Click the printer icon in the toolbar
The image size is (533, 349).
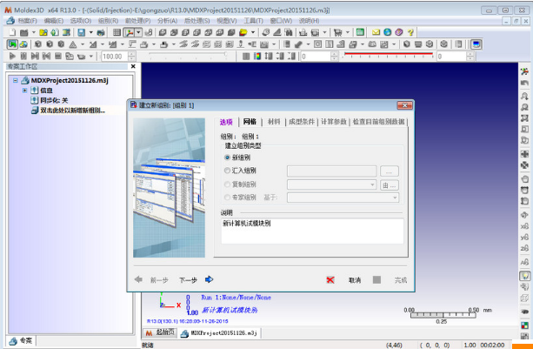101,32
